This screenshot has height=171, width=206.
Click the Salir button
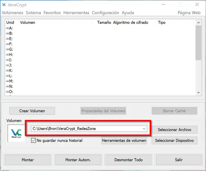[x=179, y=160]
